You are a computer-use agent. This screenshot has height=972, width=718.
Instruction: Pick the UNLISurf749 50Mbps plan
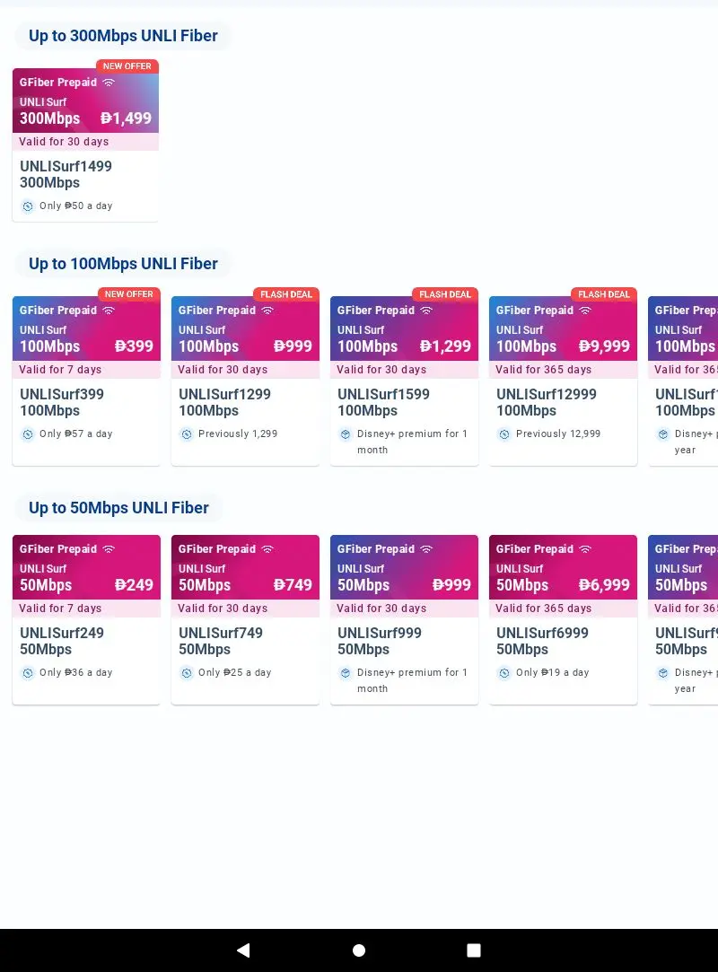(245, 619)
